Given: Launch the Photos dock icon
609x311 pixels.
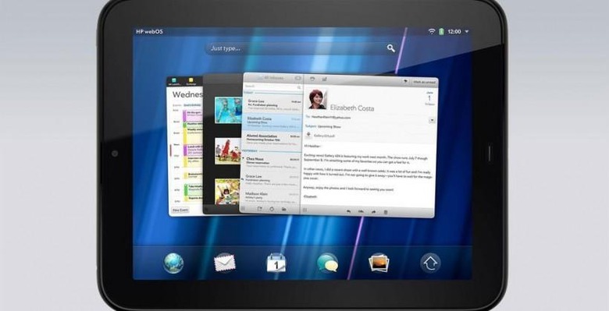Looking at the screenshot, I should pos(379,263).
